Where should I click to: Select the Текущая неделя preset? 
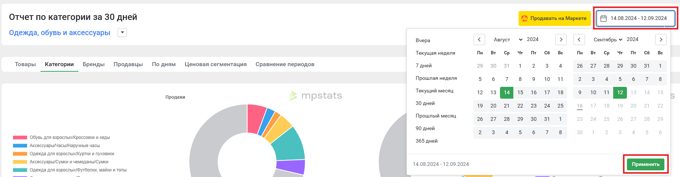[435, 53]
